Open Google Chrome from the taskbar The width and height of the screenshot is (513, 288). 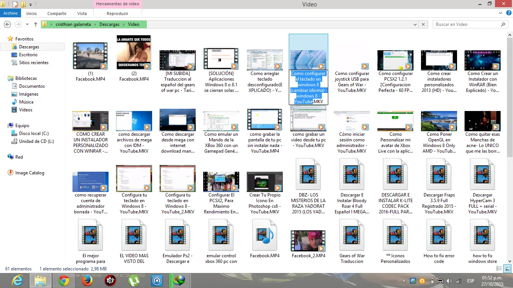64,280
